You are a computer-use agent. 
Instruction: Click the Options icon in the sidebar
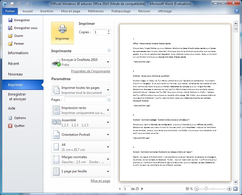[10, 118]
